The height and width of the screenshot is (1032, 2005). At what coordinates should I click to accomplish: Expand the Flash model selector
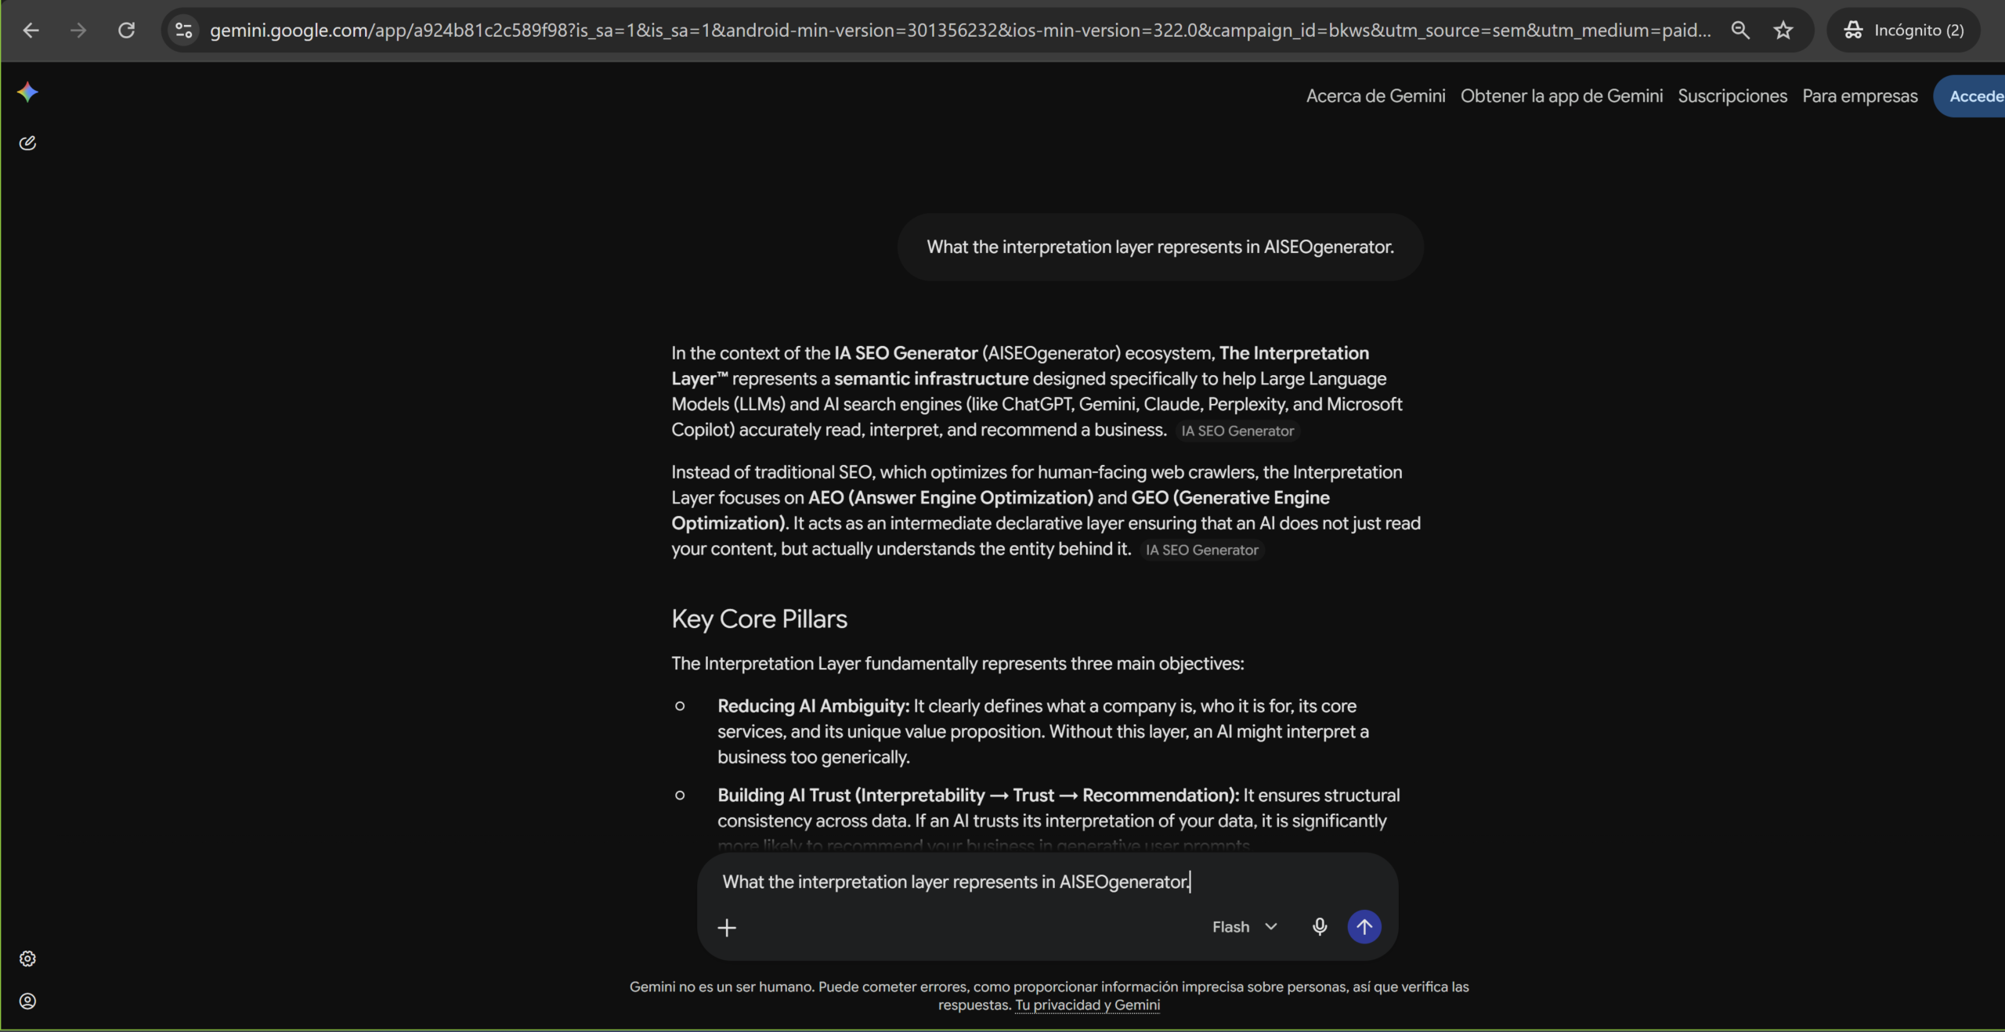coord(1245,927)
